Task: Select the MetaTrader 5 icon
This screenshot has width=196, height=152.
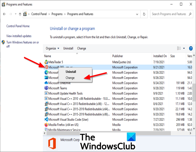Action: [46, 62]
